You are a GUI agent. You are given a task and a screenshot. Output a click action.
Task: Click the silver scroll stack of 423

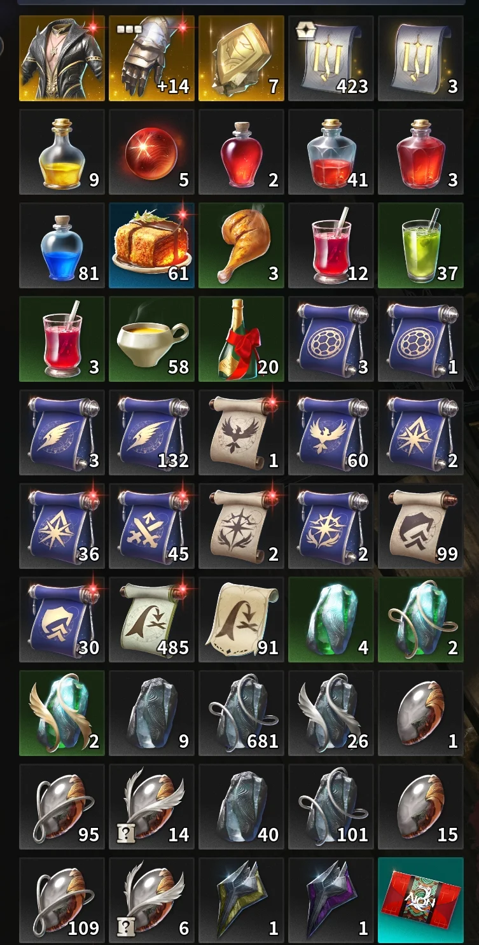[x=331, y=59]
